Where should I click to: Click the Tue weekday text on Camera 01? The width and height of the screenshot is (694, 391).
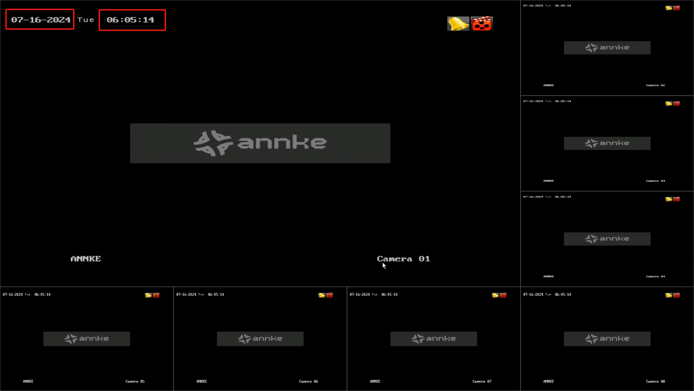86,20
